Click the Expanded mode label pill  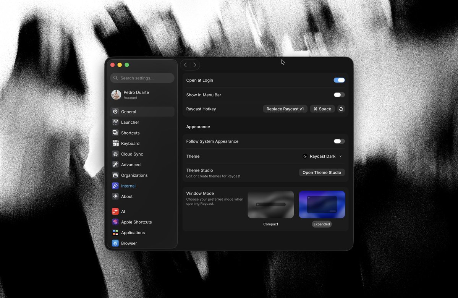coord(322,224)
